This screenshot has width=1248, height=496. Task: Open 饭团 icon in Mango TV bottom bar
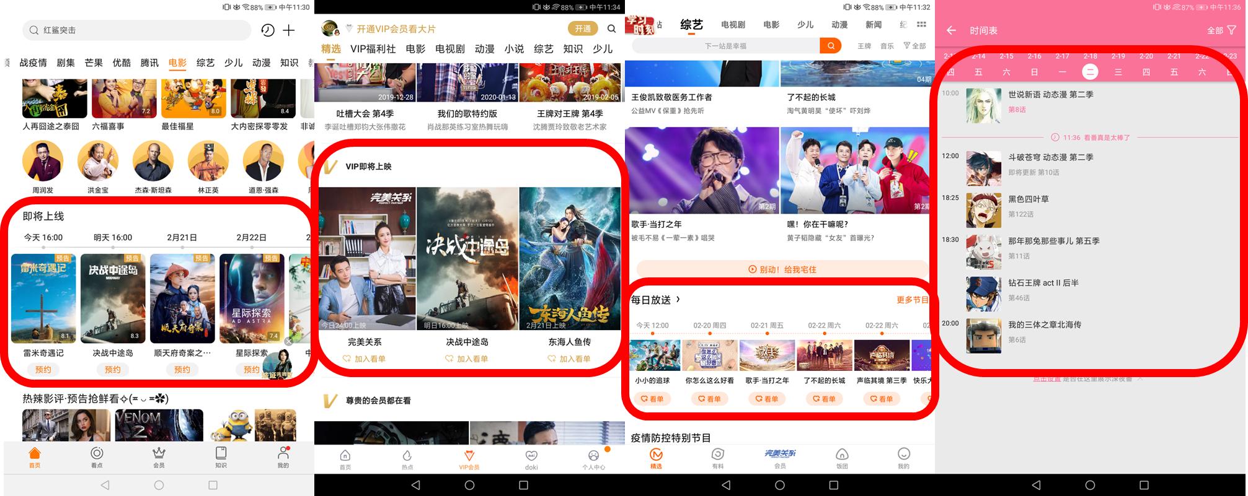click(x=842, y=458)
